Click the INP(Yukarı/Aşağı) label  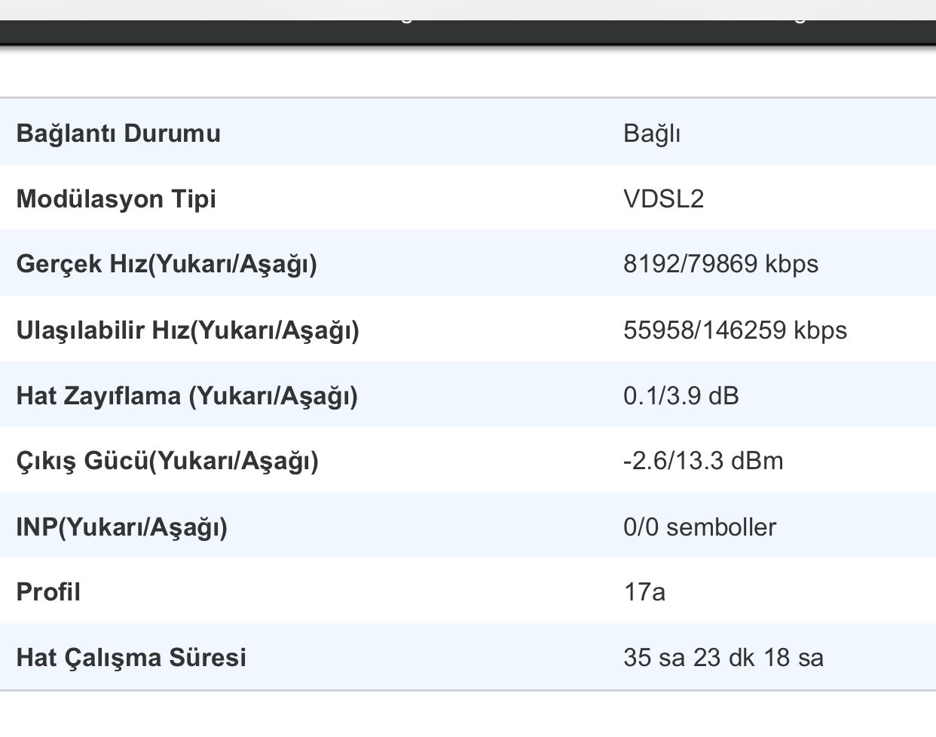[x=121, y=527]
